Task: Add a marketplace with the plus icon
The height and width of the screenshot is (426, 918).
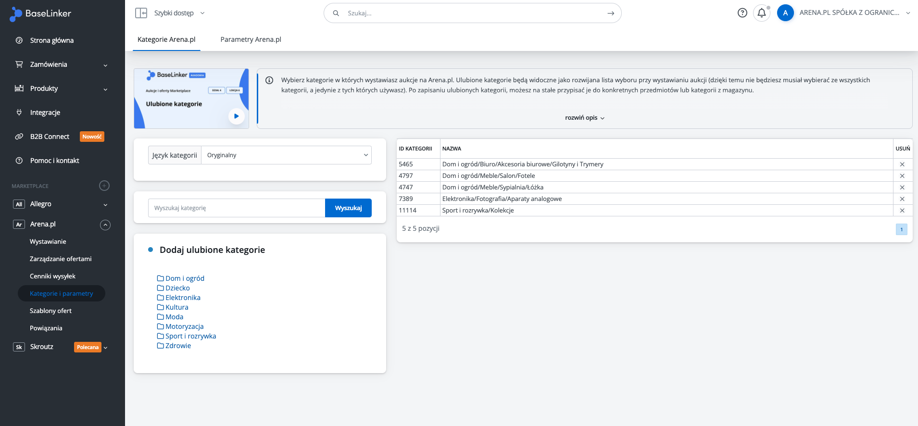Action: pos(104,186)
